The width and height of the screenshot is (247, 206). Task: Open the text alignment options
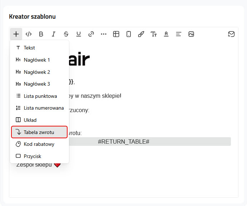179,34
